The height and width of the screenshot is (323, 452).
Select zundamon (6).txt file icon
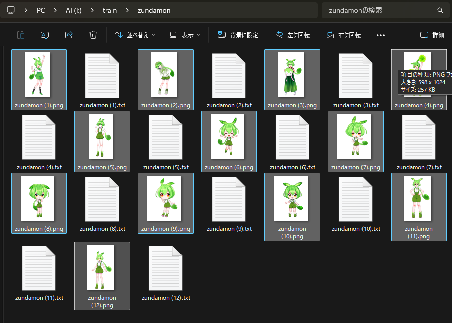pyautogui.click(x=292, y=137)
